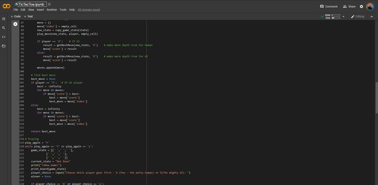
Task: Open the code snippets sidebar icon
Action: pyautogui.click(x=3, y=37)
